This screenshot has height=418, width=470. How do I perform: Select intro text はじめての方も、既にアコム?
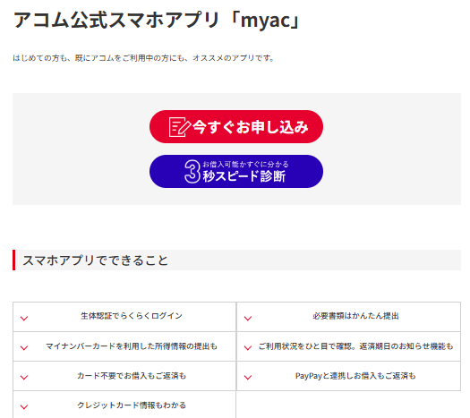pos(143,58)
